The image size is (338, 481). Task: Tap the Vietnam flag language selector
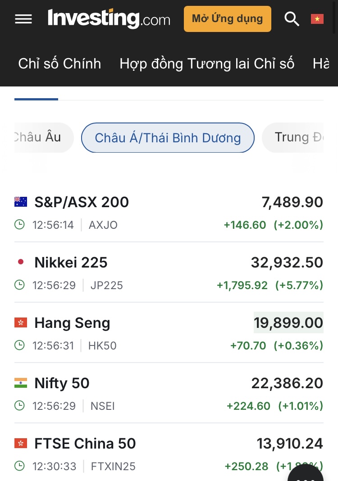[x=317, y=19]
